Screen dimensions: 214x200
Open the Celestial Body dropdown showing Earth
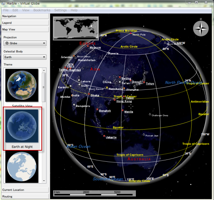25,57
